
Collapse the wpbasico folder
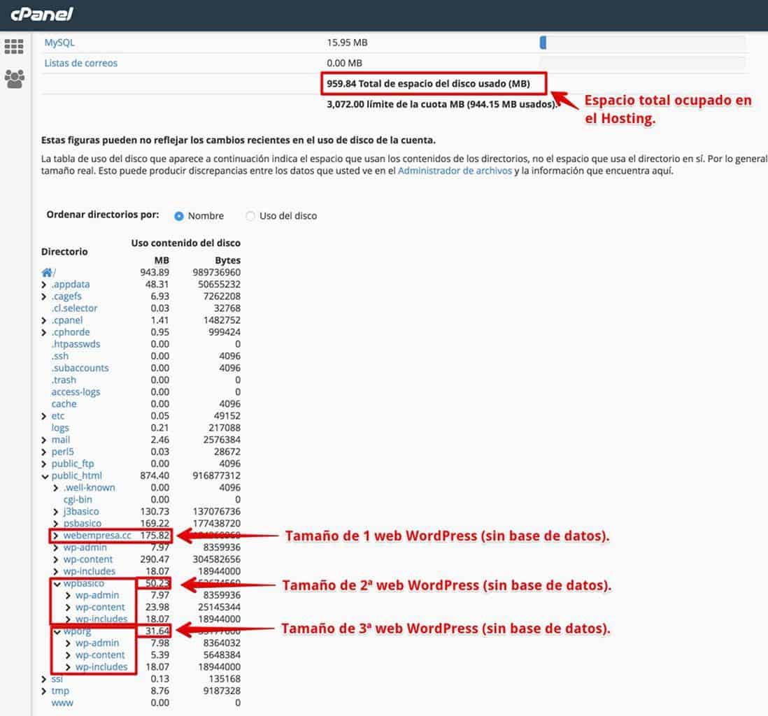(57, 584)
